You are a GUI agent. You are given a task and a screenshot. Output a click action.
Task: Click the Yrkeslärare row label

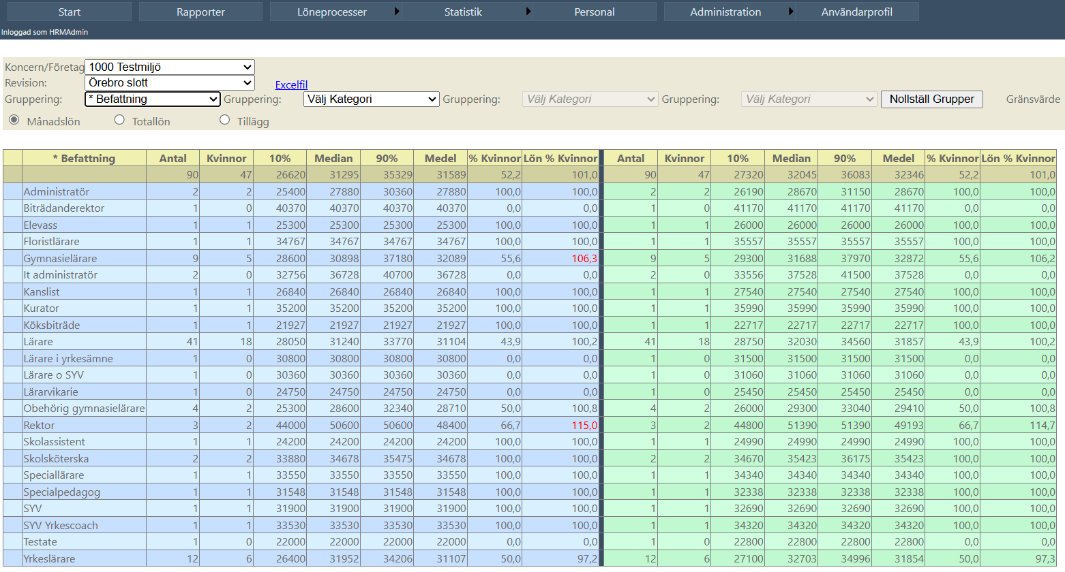(x=49, y=559)
